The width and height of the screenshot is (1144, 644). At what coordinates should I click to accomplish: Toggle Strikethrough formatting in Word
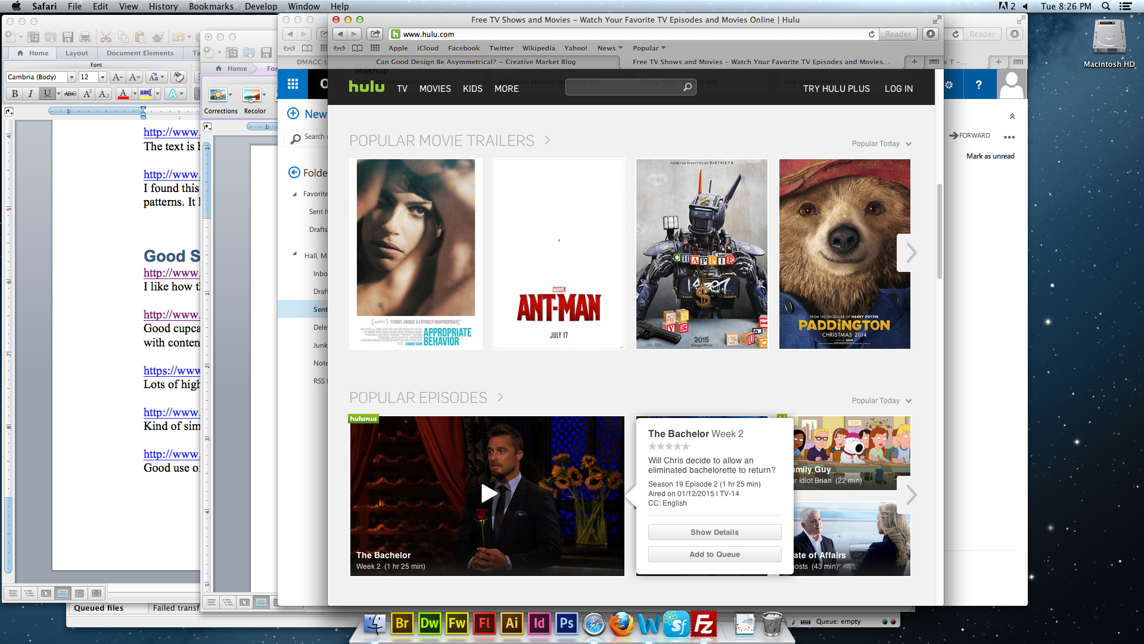(70, 94)
